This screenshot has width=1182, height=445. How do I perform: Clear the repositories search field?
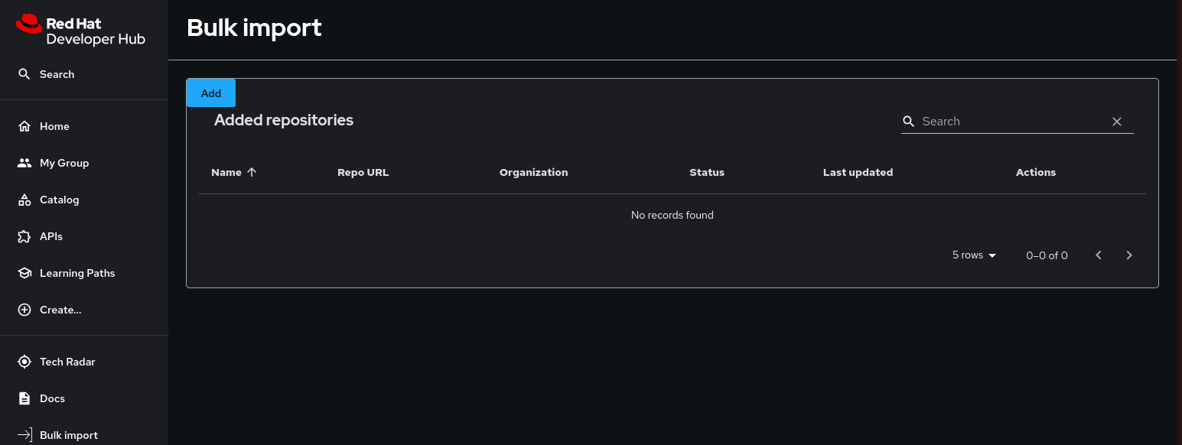pyautogui.click(x=1117, y=122)
